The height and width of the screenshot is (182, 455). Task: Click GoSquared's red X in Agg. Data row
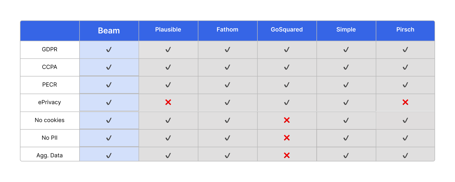[x=287, y=155]
